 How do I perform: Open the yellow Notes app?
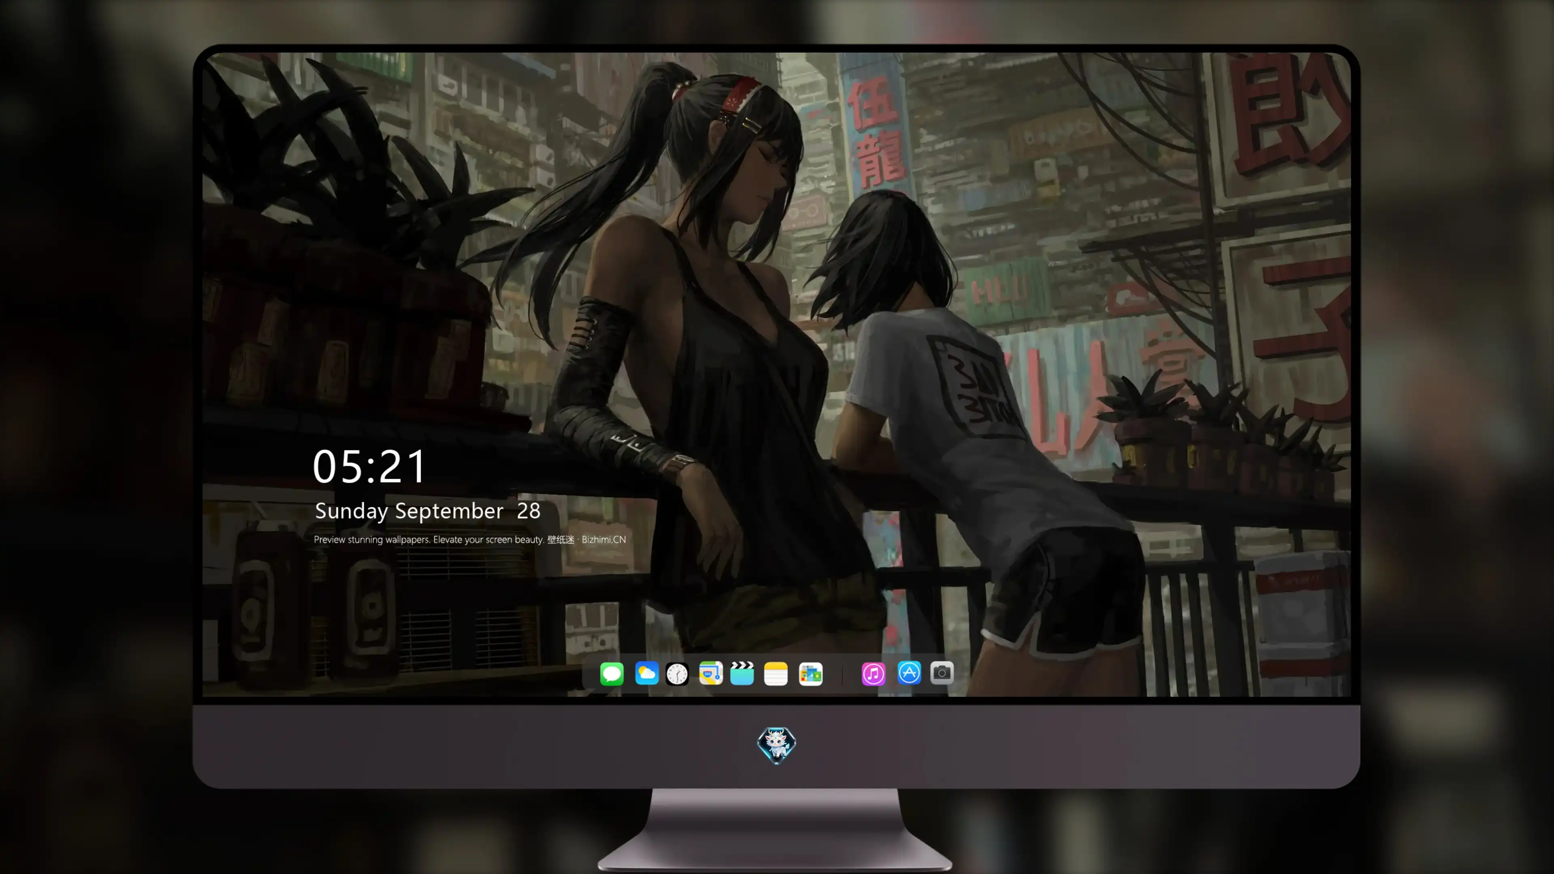coord(776,674)
